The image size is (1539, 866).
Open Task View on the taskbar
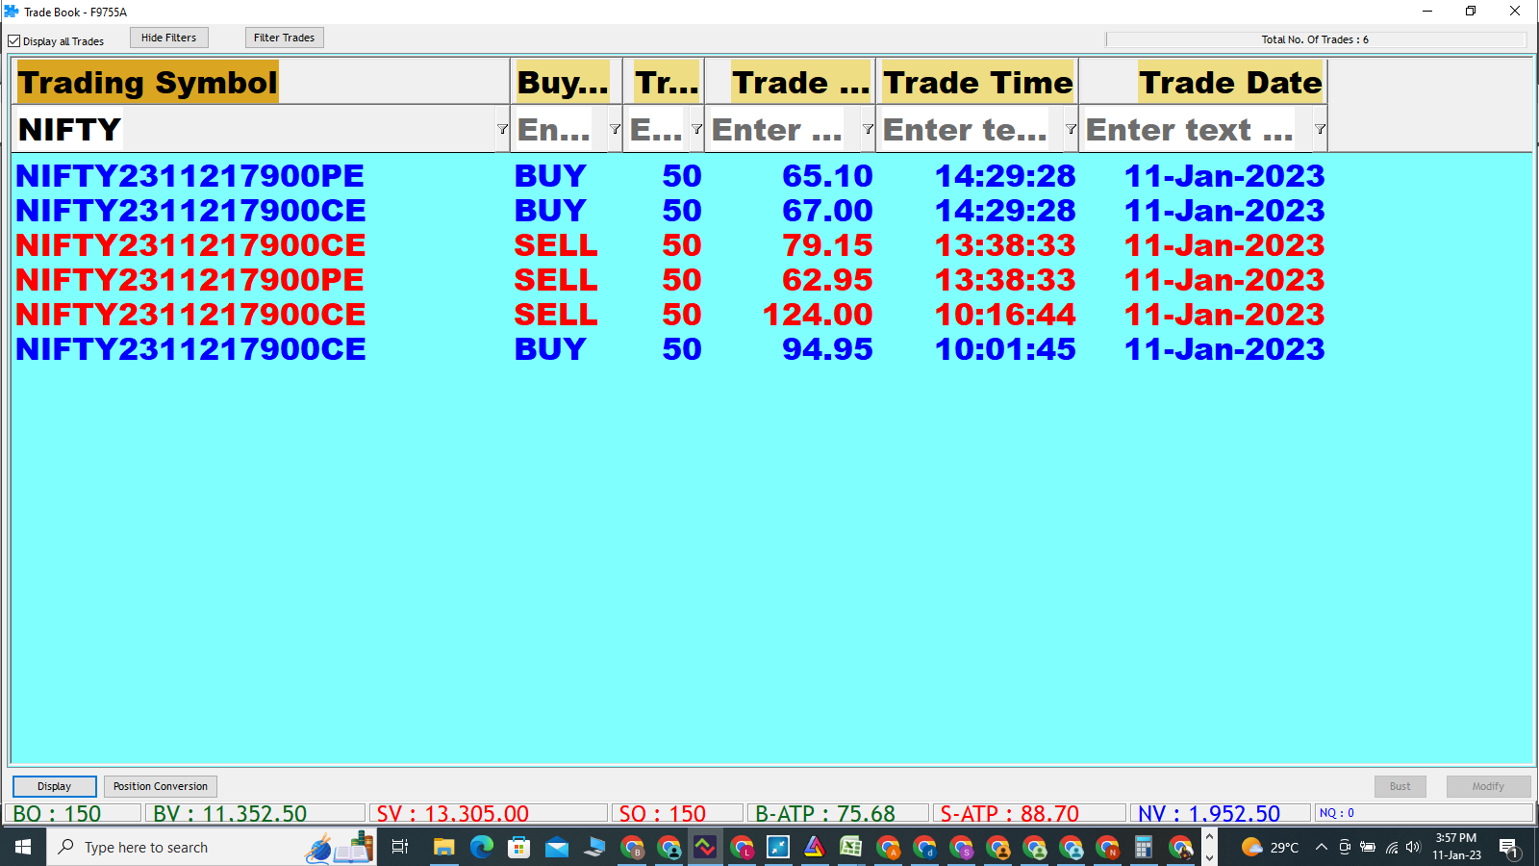400,848
